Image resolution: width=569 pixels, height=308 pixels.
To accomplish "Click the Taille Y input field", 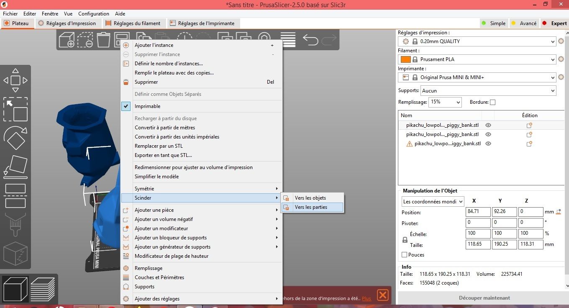I will (x=505, y=244).
